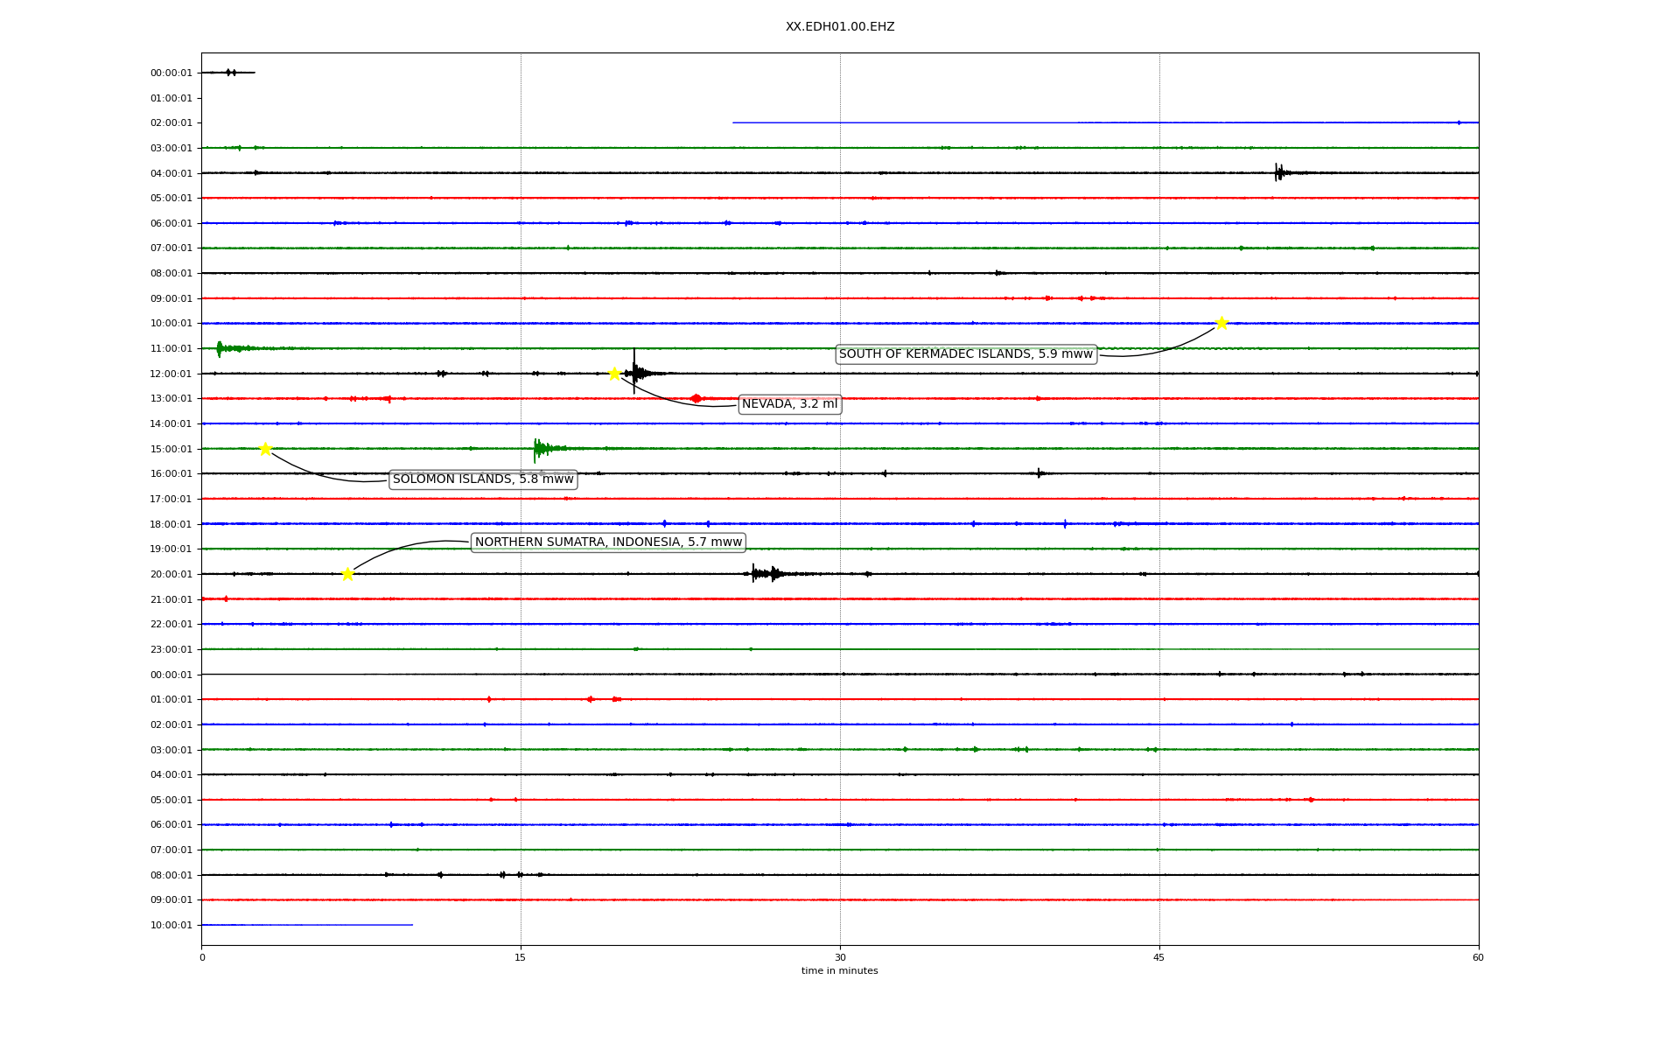This screenshot has height=1050, width=1680.
Task: Click the red blob on the 13:00:01 trace
Action: 696,398
